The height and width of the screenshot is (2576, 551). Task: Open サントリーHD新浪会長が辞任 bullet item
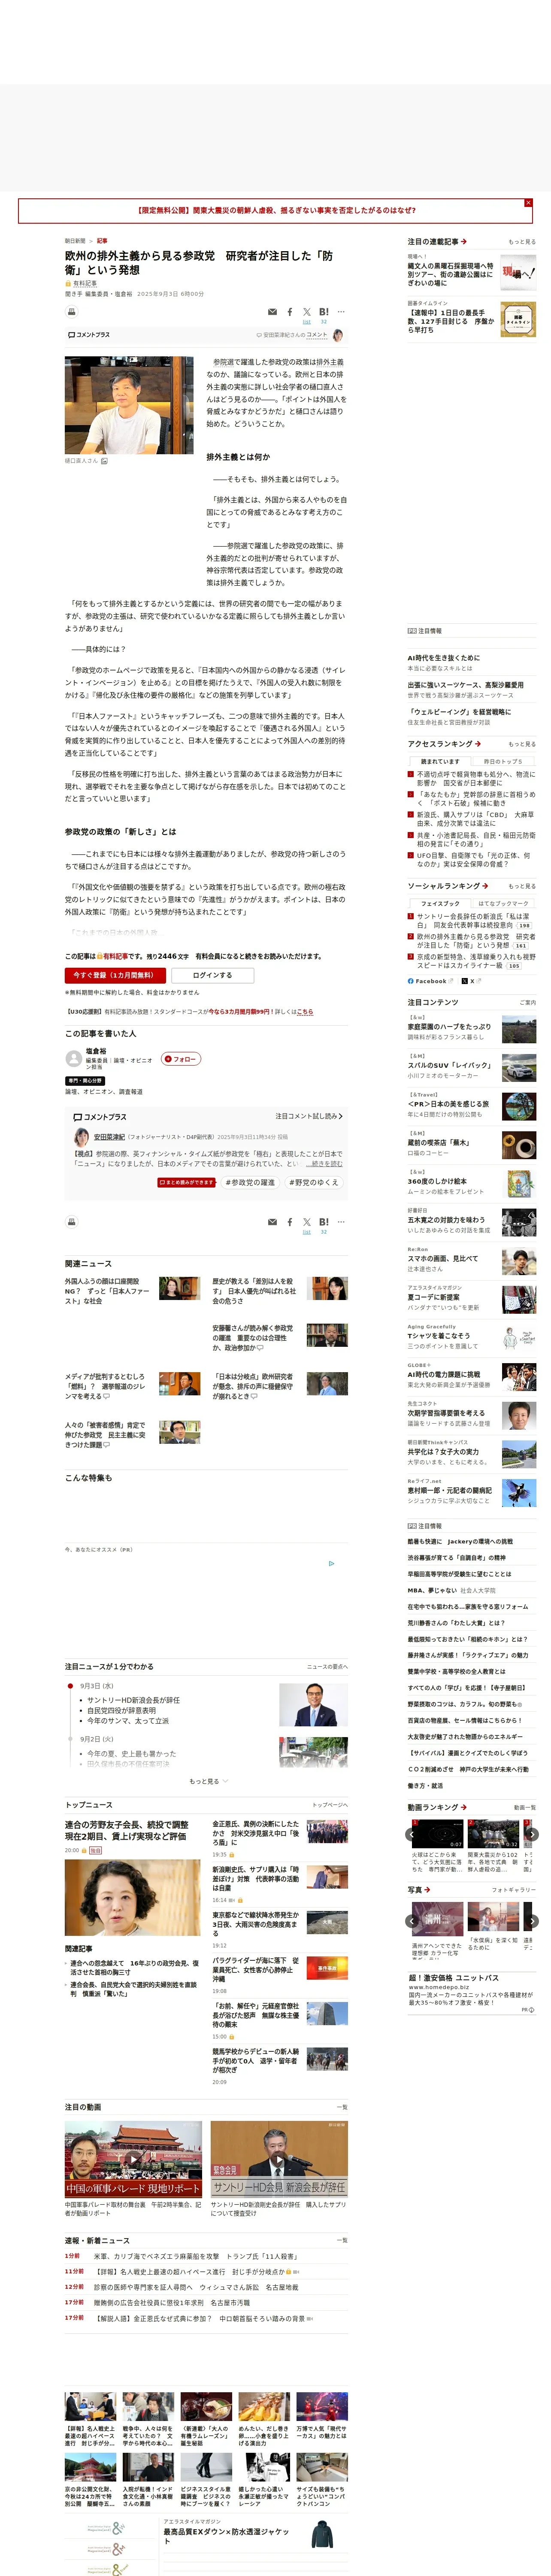tap(134, 1700)
